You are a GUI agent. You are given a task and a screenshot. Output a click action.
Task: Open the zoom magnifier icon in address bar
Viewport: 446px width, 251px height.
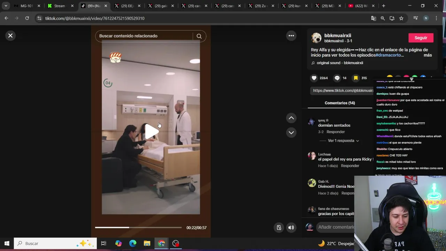click(383, 18)
